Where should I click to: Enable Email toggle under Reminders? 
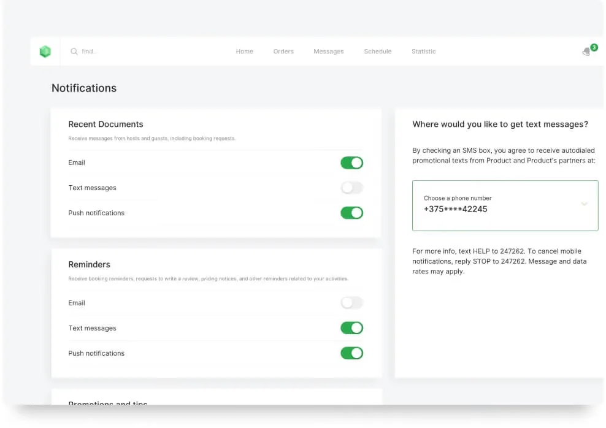pyautogui.click(x=351, y=303)
